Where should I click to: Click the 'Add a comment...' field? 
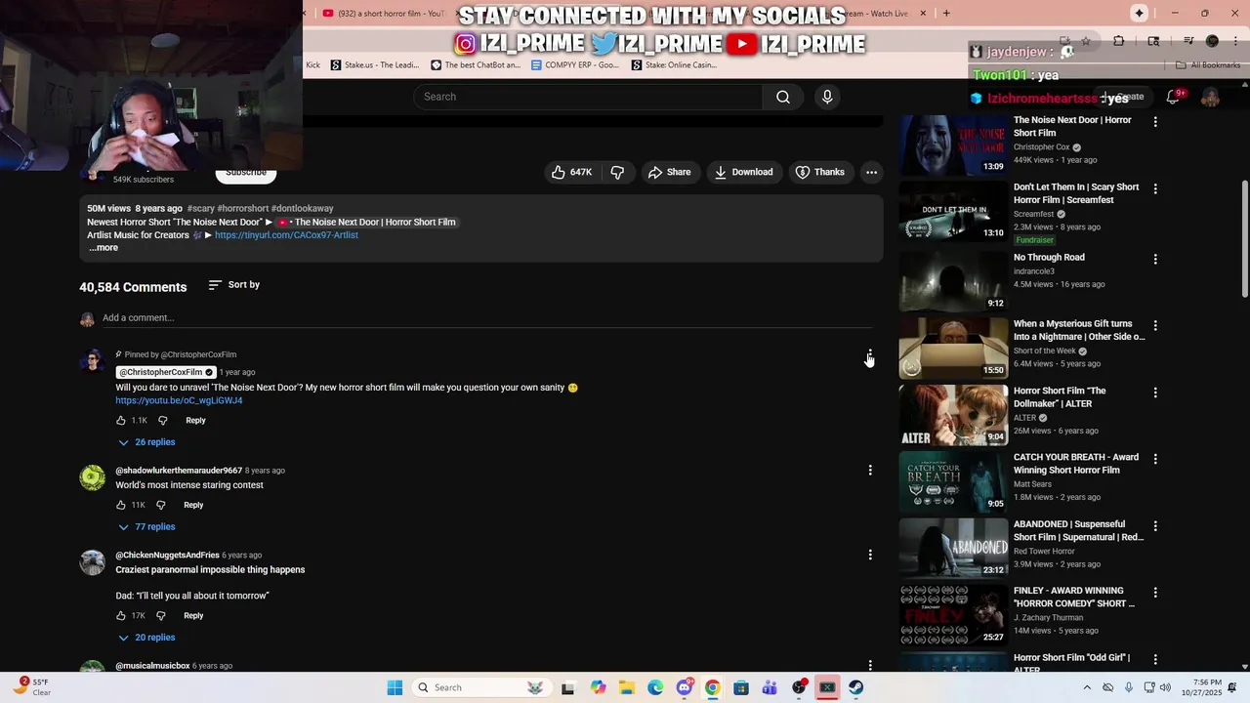(x=487, y=317)
